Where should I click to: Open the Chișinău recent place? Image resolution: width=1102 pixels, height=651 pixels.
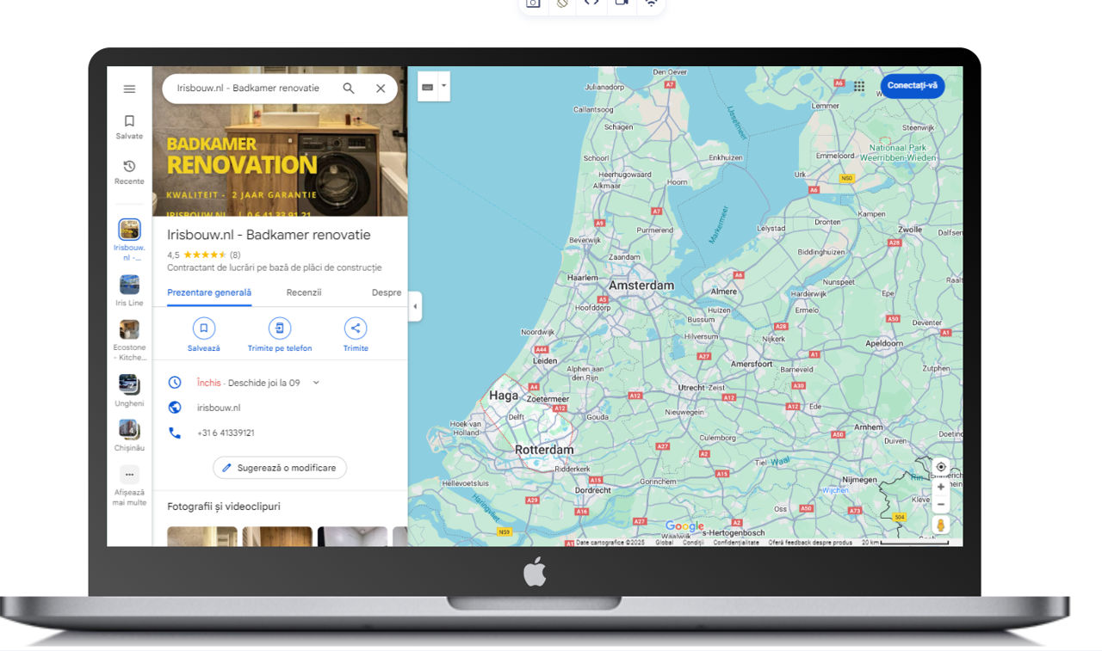(x=129, y=436)
